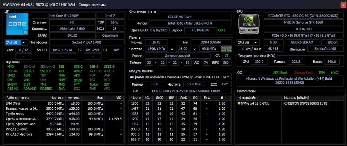This screenshot has height=146, width=347.
Task: Click the GDDR5 SDRAM memory type field
Action: (x=302, y=42)
